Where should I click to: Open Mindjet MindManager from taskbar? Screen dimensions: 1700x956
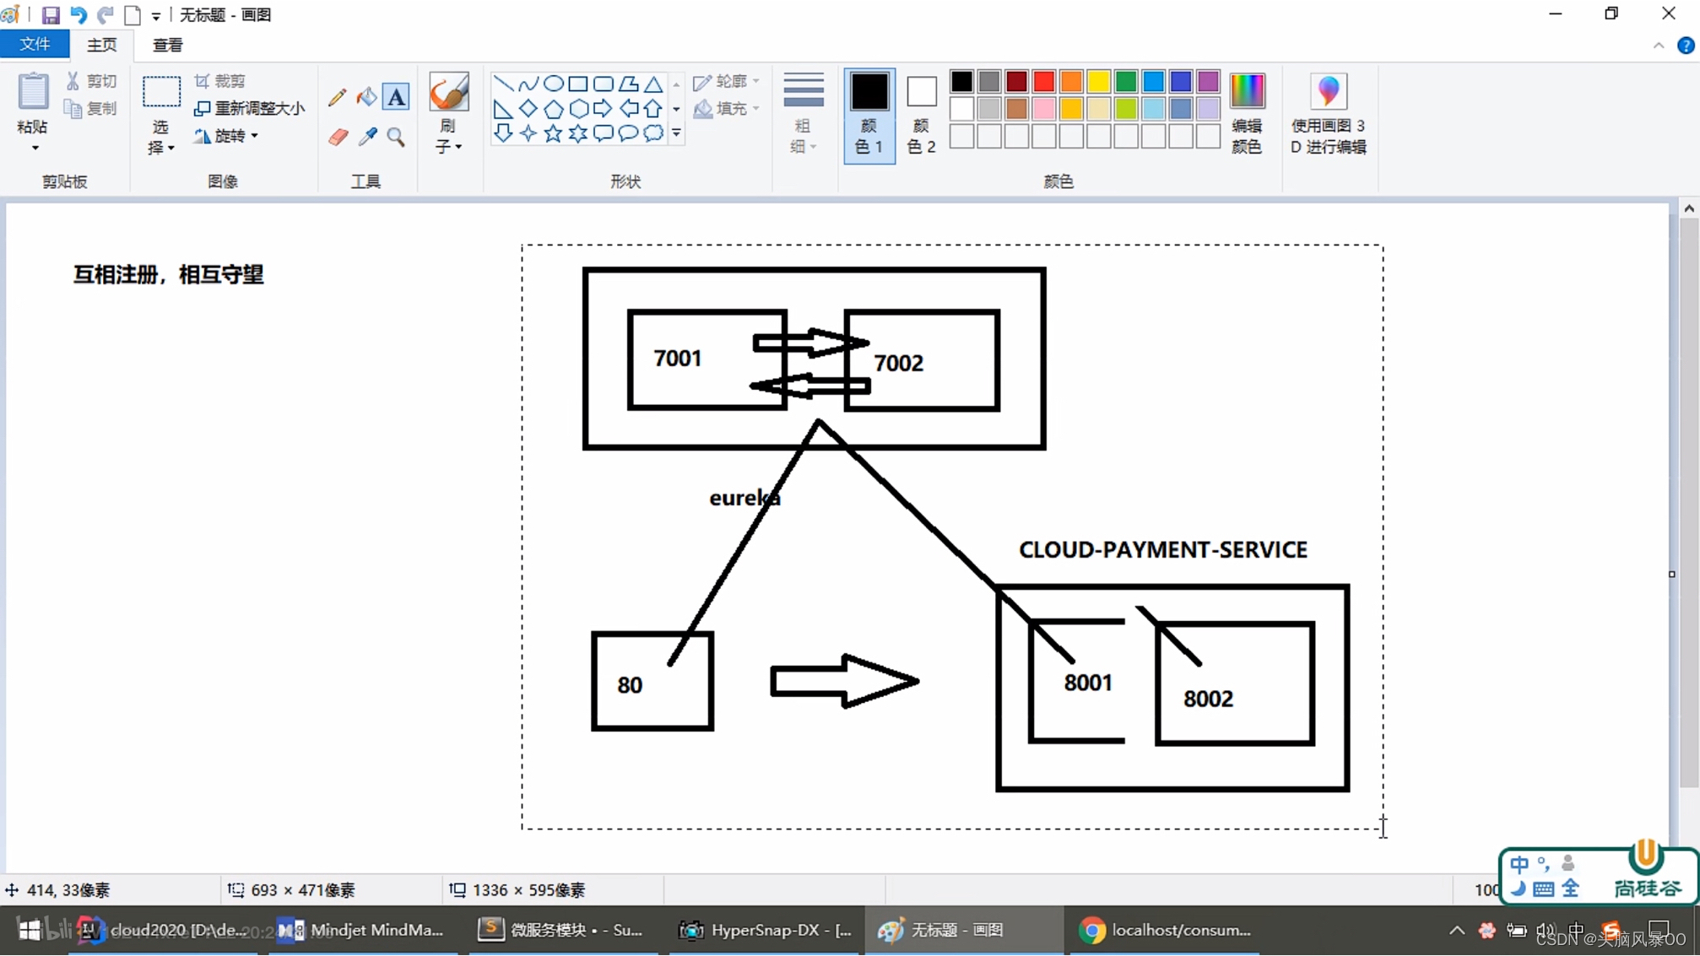[x=361, y=930]
